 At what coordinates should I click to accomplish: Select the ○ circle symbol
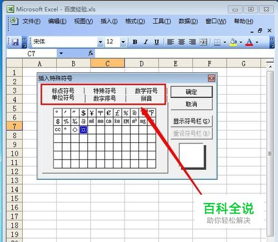75,130
